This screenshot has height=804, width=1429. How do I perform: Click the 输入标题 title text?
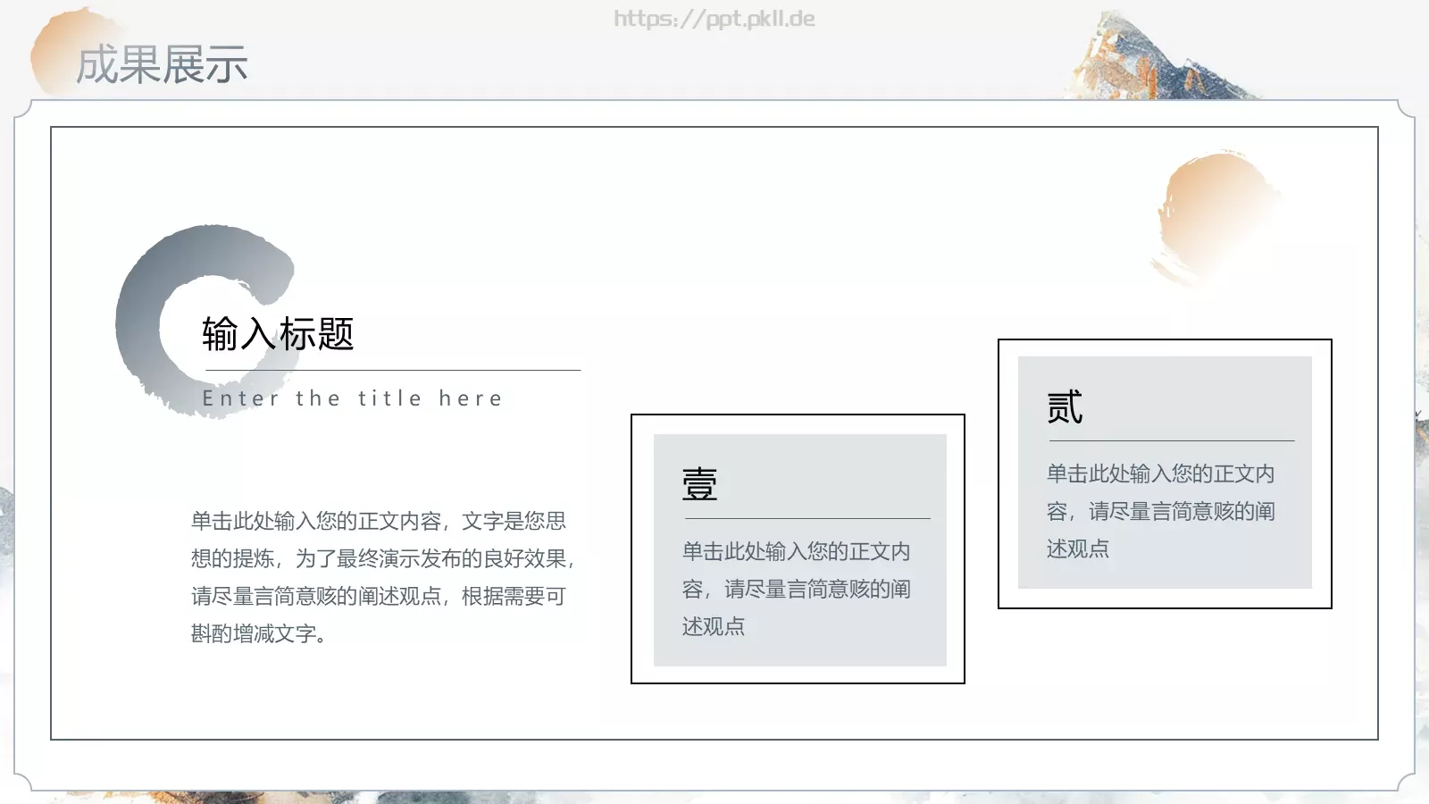(278, 334)
